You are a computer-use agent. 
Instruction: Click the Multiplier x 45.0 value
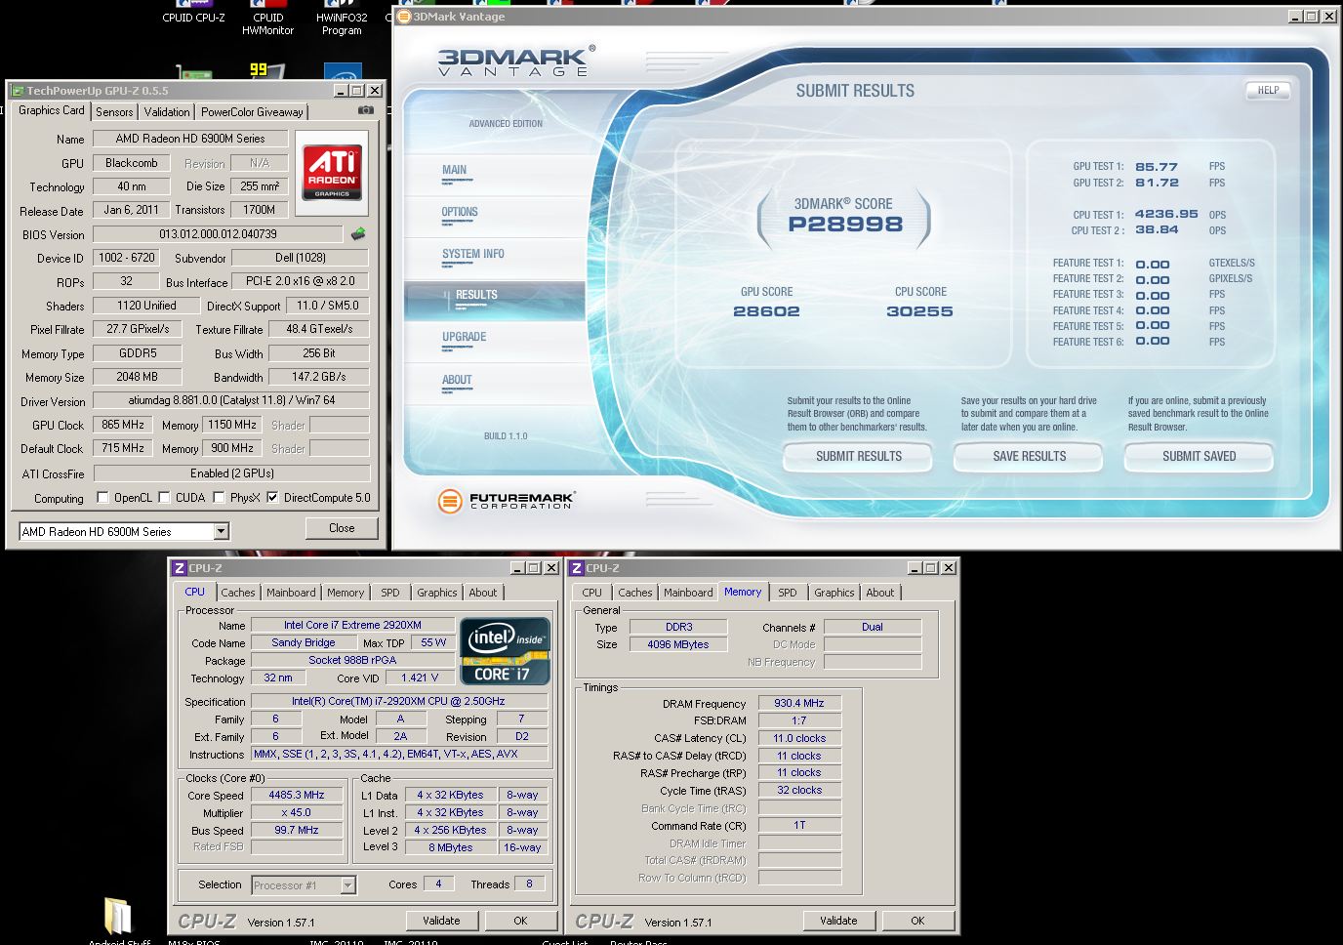[297, 812]
